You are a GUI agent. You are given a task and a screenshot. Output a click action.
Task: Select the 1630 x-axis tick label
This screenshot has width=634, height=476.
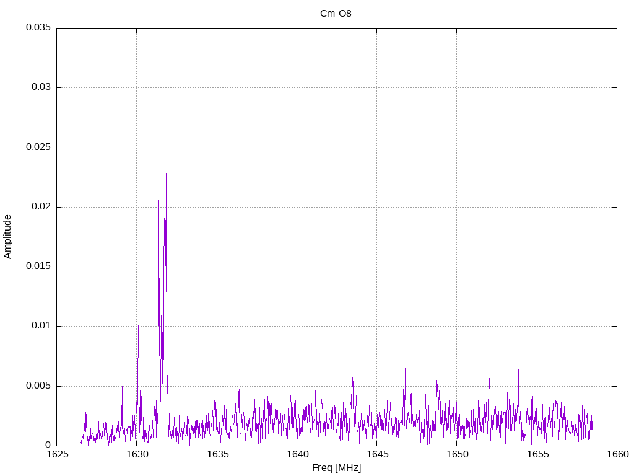click(137, 455)
